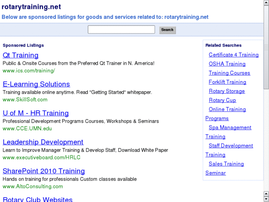This screenshot has width=269, height=202.
Task: Open Rotary Cup related search
Action: pyautogui.click(x=222, y=100)
